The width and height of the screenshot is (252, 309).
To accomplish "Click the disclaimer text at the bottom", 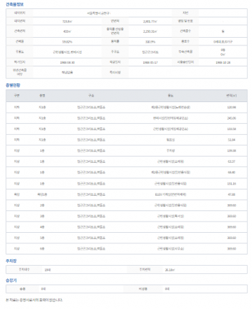I will click(34, 300).
